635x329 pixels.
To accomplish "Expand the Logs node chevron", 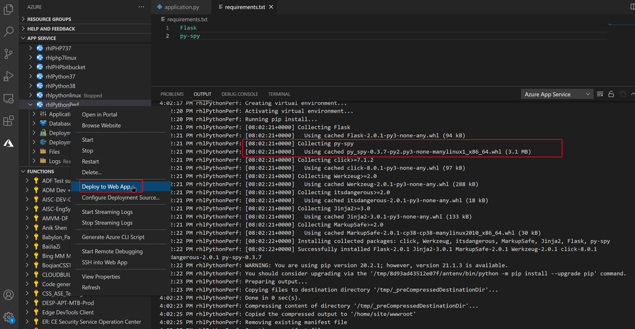I will tap(35, 161).
